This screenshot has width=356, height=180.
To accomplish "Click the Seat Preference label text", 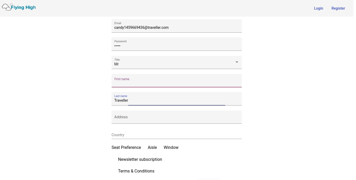I will point(126,147).
